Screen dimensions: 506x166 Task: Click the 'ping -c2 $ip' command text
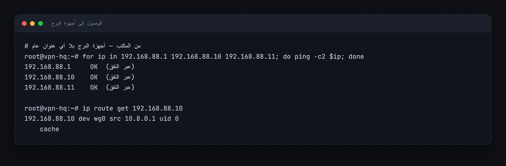click(x=318, y=57)
